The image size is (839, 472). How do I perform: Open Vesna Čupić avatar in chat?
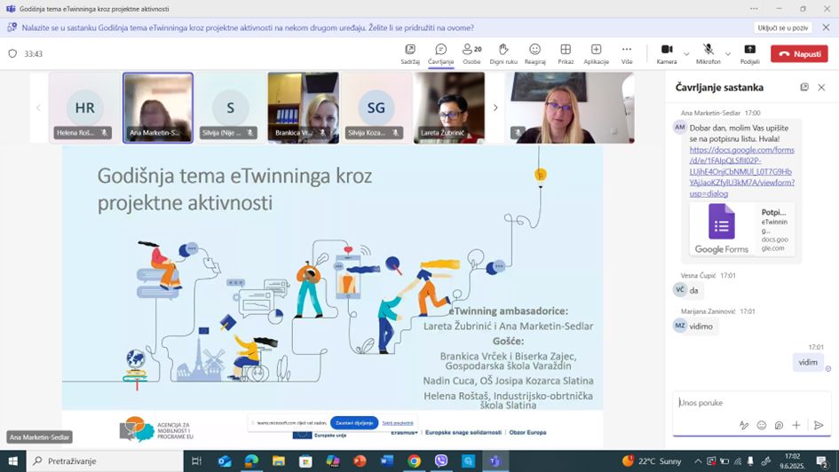click(679, 290)
